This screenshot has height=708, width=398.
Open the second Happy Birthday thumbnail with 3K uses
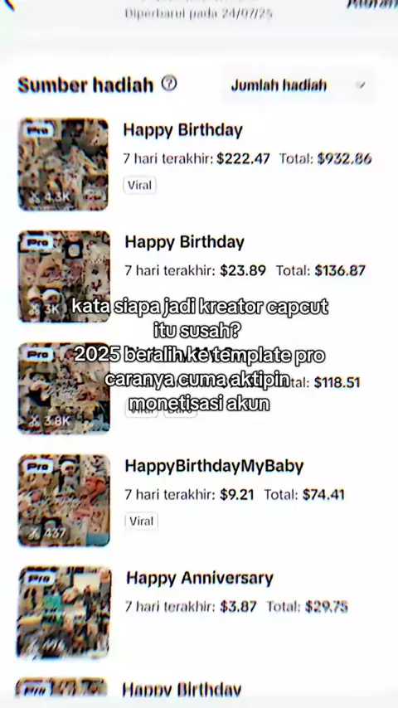click(x=64, y=276)
